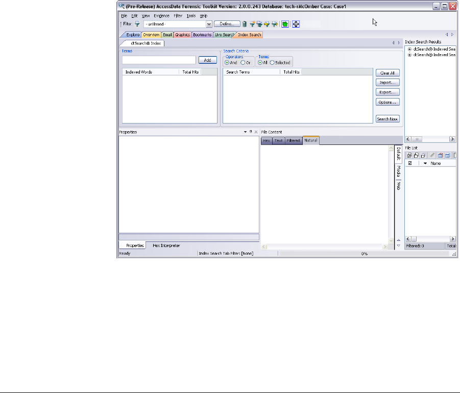Viewport: 460px width, 393px height.
Task: Click the import filter funnel icon
Action: click(267, 24)
